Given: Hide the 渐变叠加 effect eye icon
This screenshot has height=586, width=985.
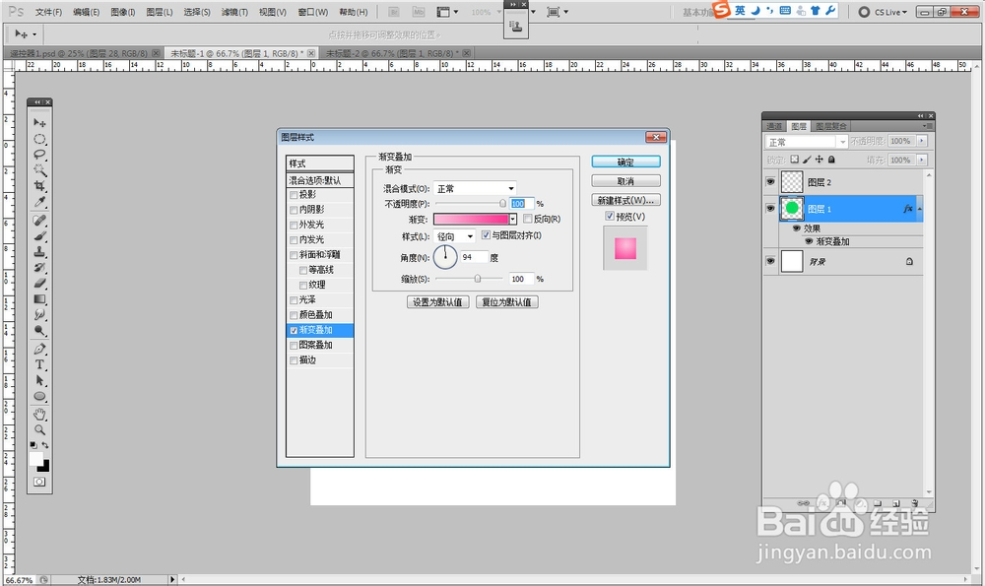Looking at the screenshot, I should coord(809,241).
